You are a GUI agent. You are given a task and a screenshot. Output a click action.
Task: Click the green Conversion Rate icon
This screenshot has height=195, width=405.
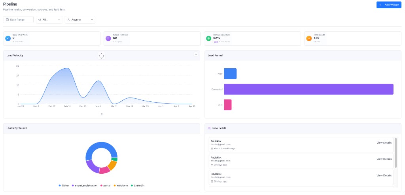(x=208, y=38)
